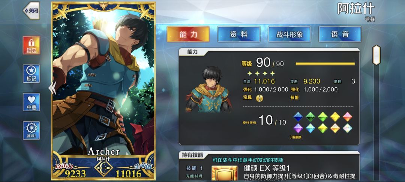Click the orange bond gem, bottom row
The width and height of the screenshot is (405, 182).
[x=335, y=128]
